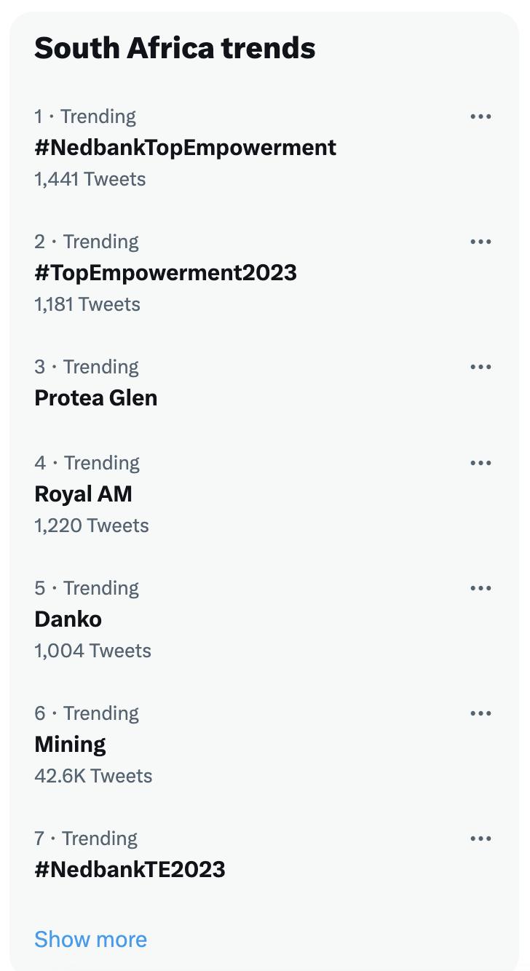
Task: Open the Mining trending topic
Action: (x=70, y=745)
